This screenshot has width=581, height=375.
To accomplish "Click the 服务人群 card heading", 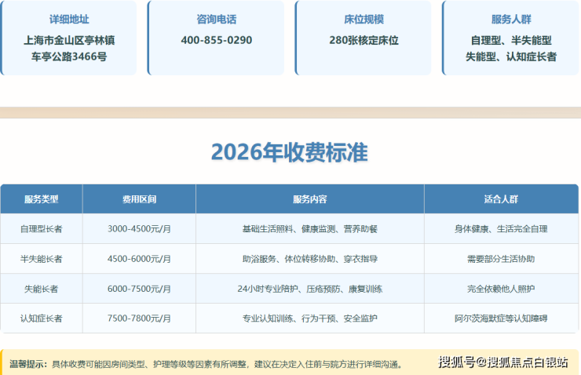I will (x=512, y=20).
